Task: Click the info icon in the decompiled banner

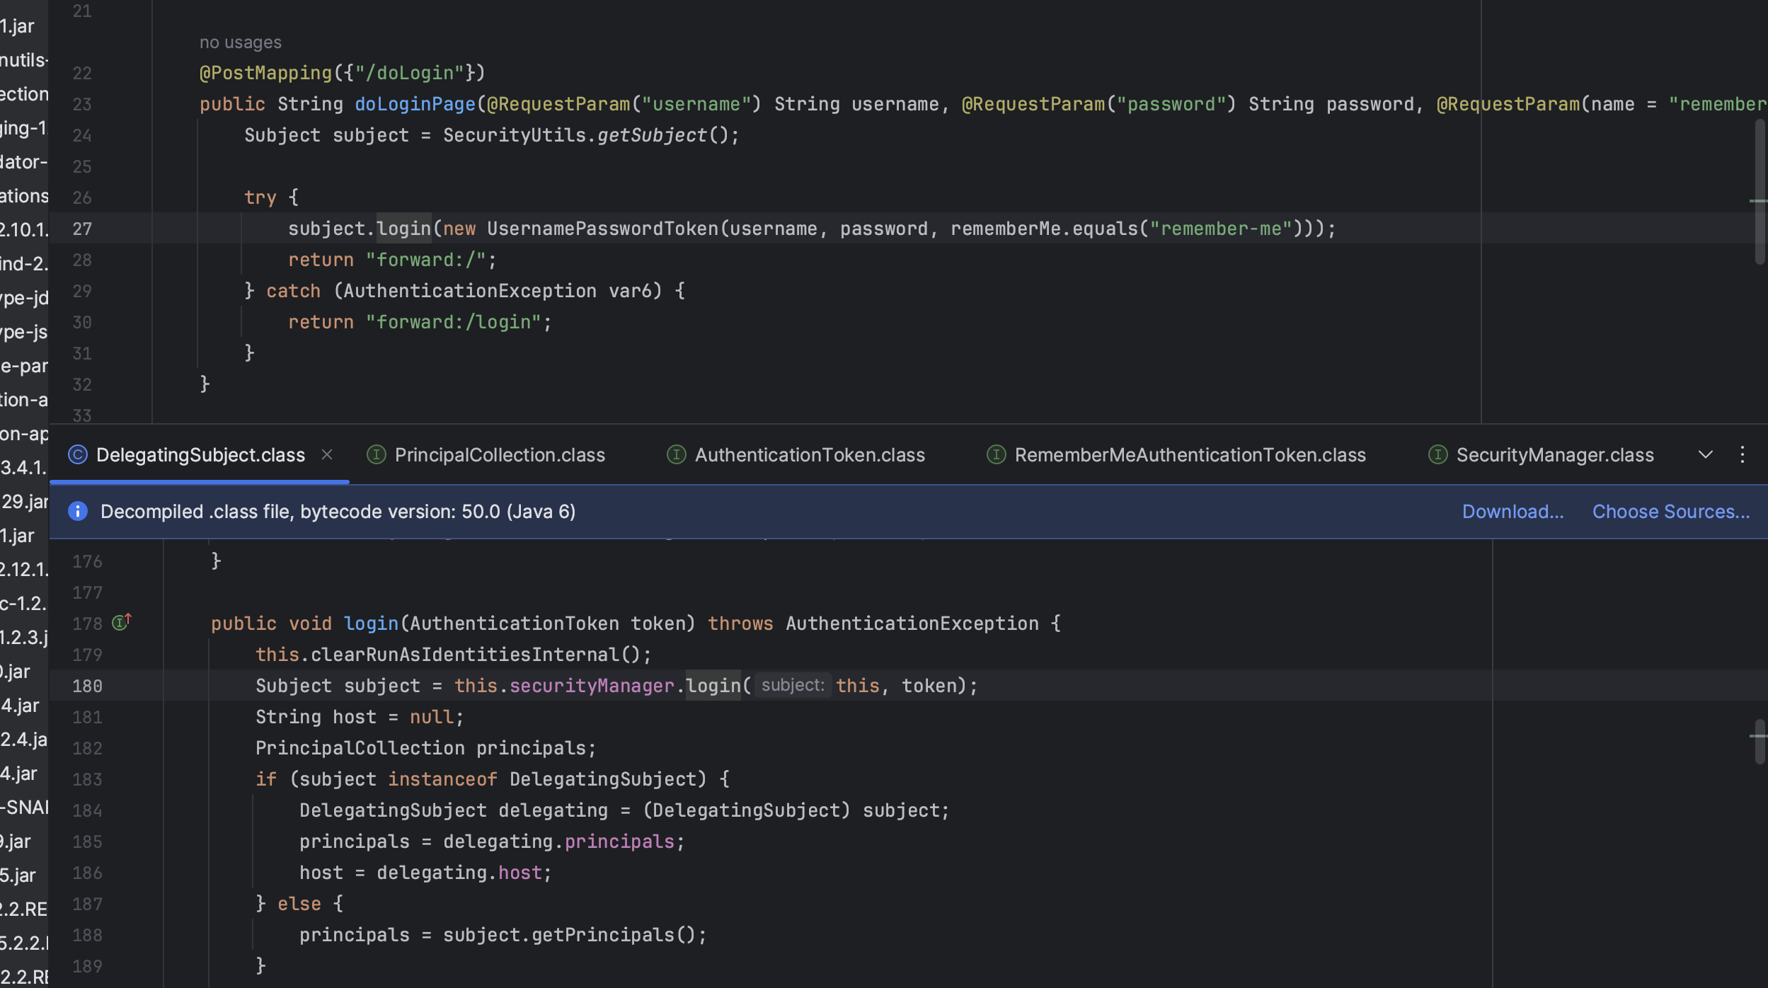Action: [78, 511]
